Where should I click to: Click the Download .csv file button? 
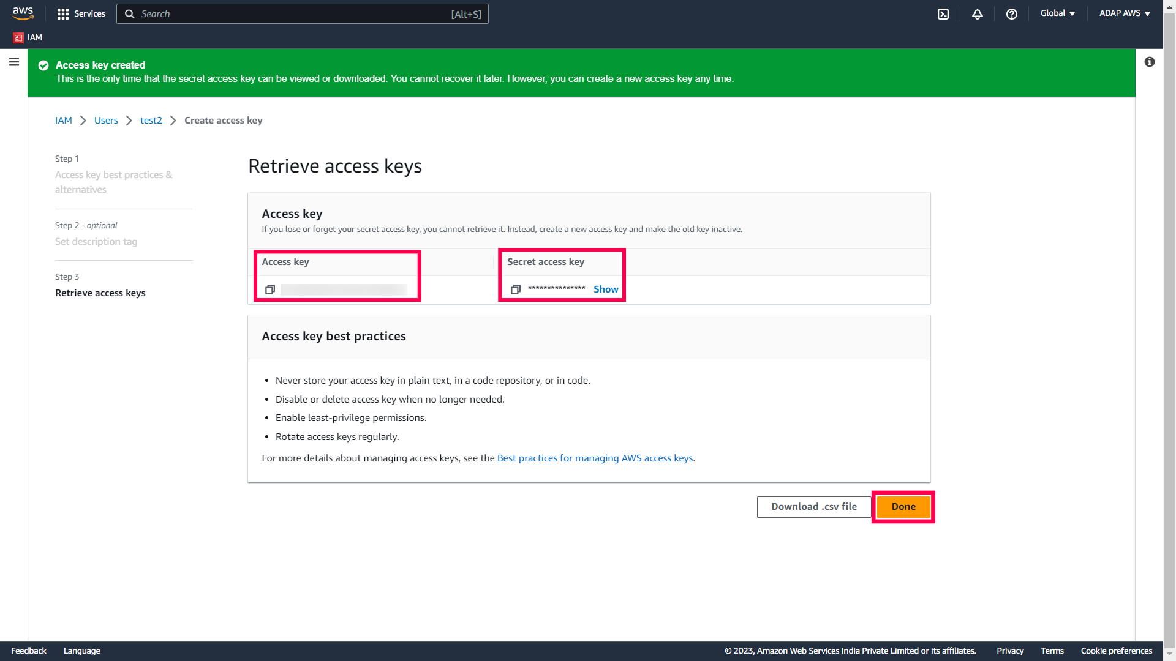(x=813, y=507)
